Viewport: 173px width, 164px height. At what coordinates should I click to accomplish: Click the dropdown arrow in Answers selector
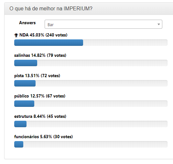(x=159, y=24)
